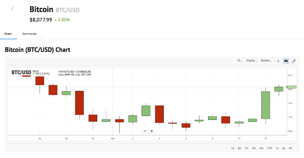Open the Studies dropdown
304x158 pixels.
coord(266,61)
